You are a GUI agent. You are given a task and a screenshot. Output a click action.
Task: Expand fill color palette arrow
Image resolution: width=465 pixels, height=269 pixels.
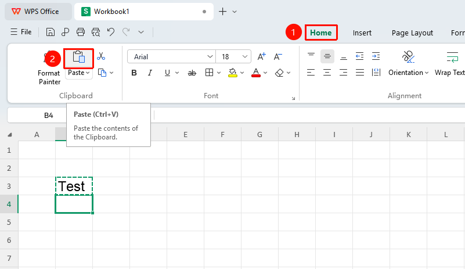point(242,73)
